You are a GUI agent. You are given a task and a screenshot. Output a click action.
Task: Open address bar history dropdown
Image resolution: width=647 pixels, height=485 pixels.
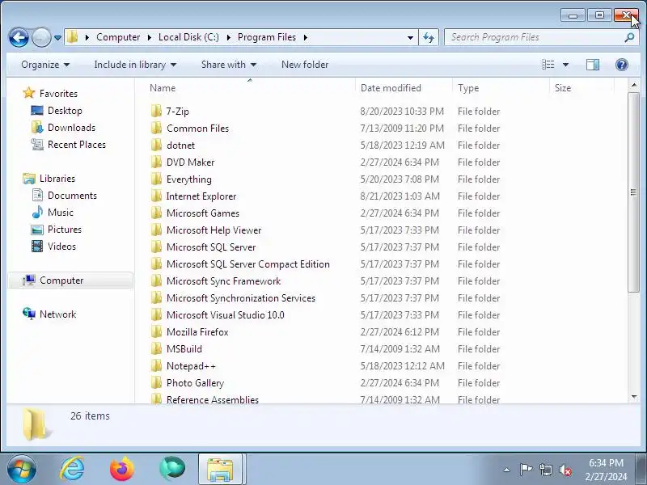pos(410,37)
